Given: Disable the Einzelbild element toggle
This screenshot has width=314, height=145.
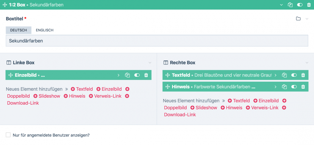Looking at the screenshot, I should 137,75.
